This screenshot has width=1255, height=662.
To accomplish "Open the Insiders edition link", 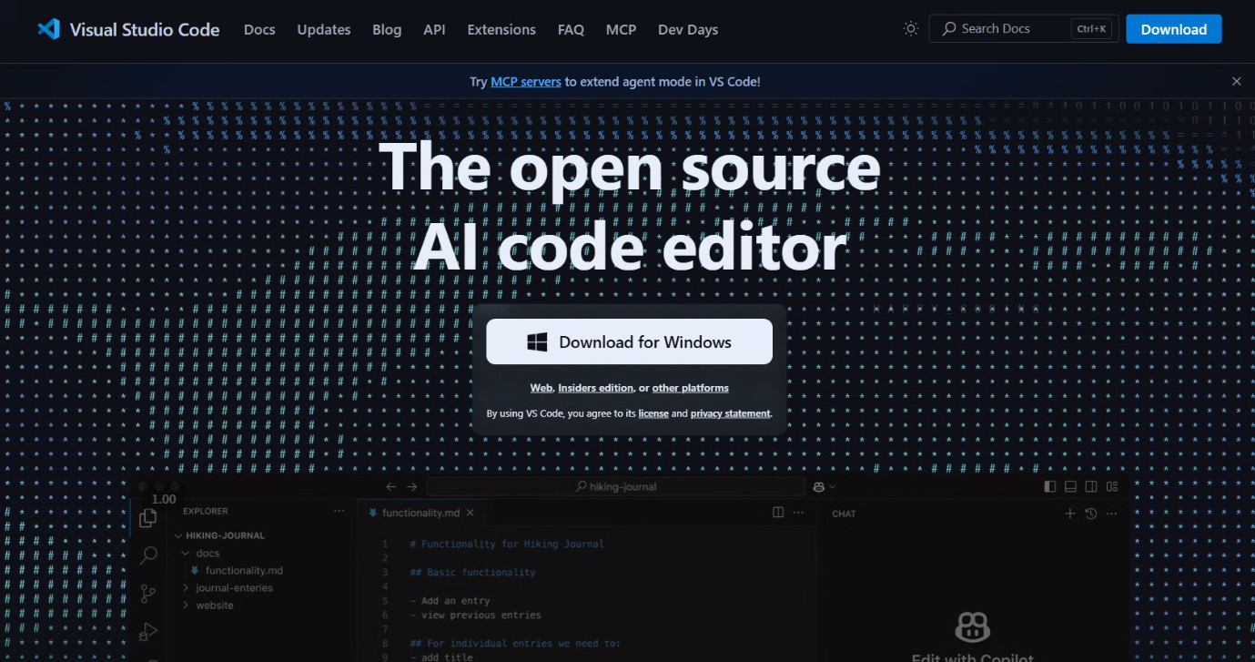I will (595, 388).
